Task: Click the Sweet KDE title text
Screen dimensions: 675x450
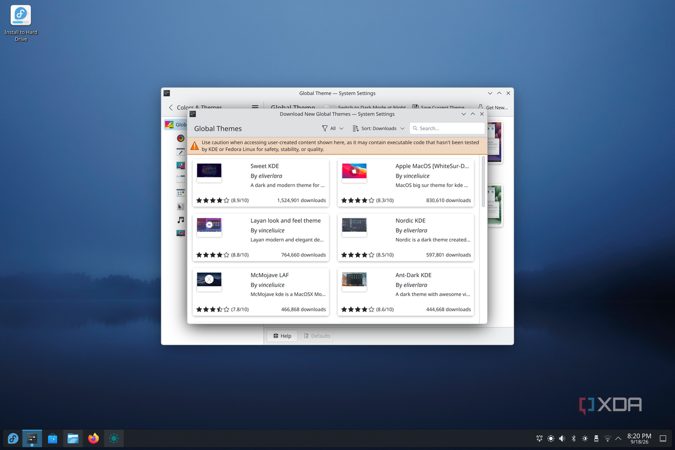Action: pyautogui.click(x=264, y=166)
